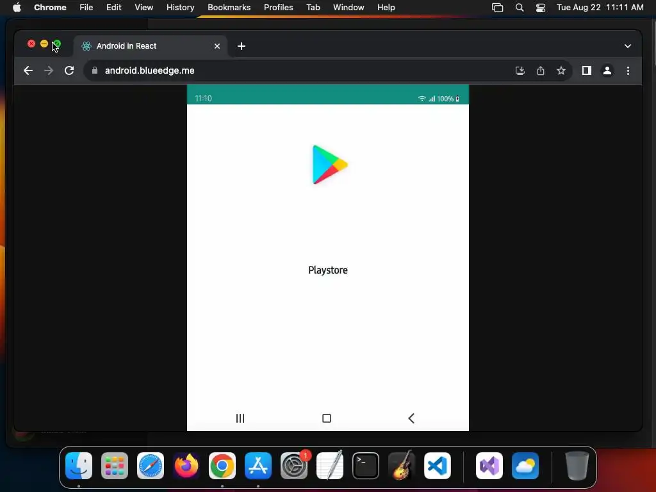The image size is (656, 492).
Task: Open the Apple menu
Action: (17, 8)
